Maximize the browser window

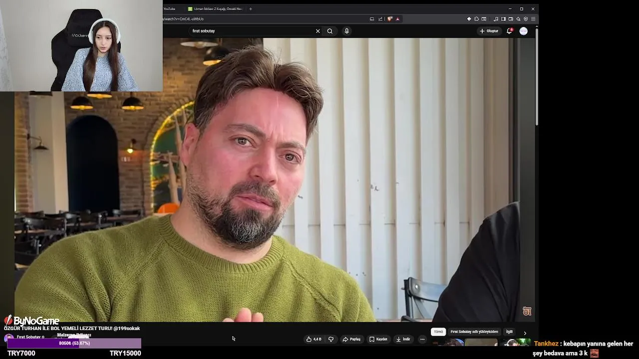(x=521, y=8)
